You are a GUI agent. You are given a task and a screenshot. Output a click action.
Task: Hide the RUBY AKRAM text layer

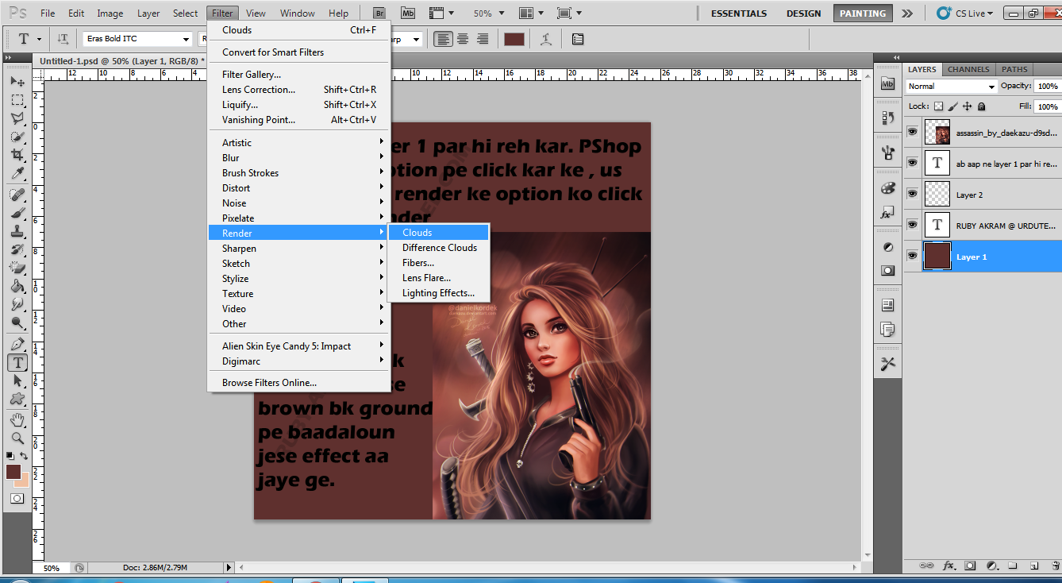click(x=913, y=225)
